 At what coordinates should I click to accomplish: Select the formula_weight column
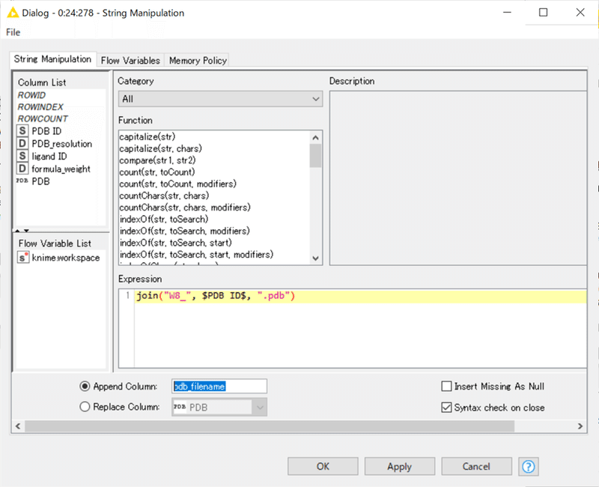pos(61,169)
